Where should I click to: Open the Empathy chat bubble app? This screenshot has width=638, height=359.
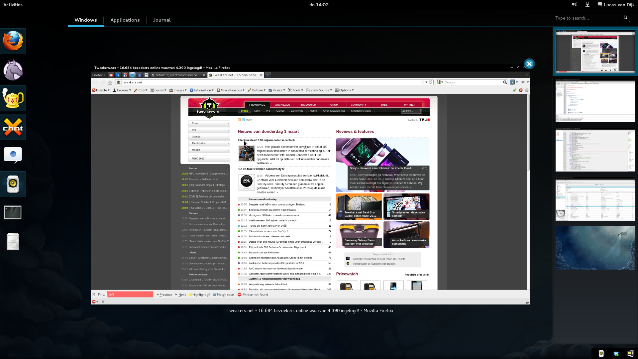point(13,156)
